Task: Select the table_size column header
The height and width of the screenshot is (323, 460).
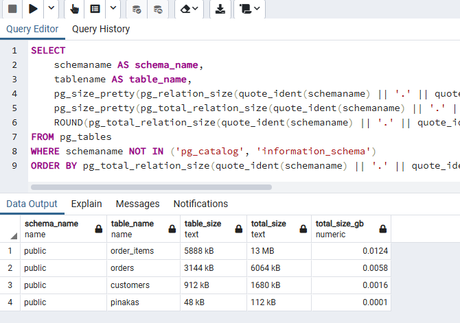Action: (214, 229)
